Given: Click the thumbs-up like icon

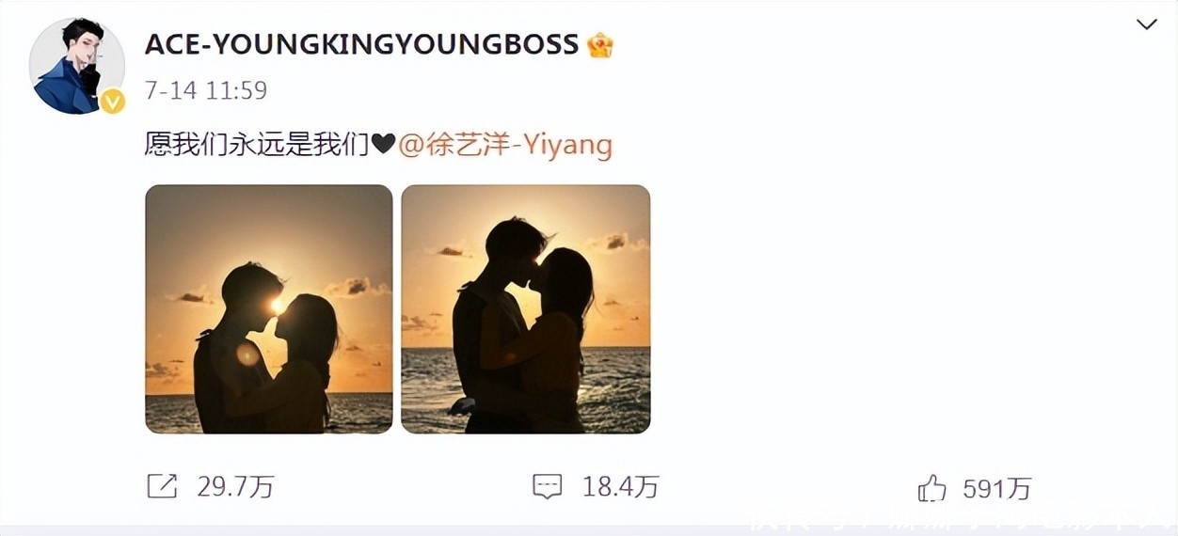Looking at the screenshot, I should pos(931,487).
